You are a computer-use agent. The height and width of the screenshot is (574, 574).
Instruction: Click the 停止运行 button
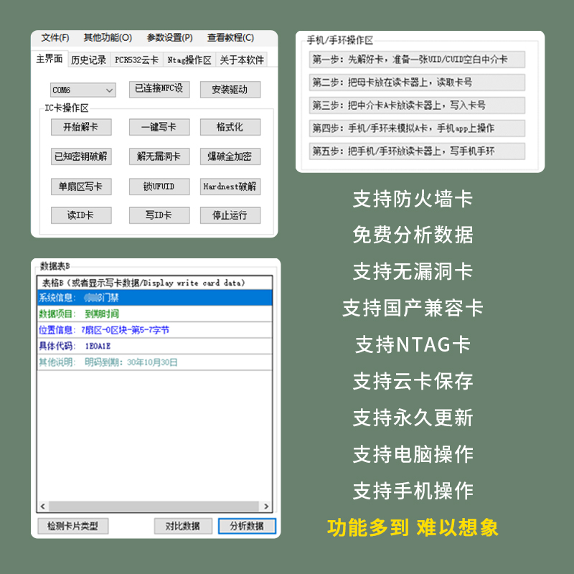point(230,215)
